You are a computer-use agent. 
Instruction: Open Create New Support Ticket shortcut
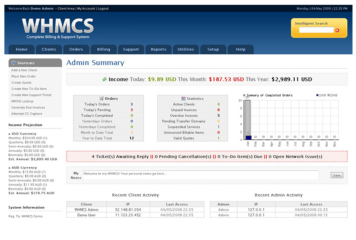pos(31,95)
